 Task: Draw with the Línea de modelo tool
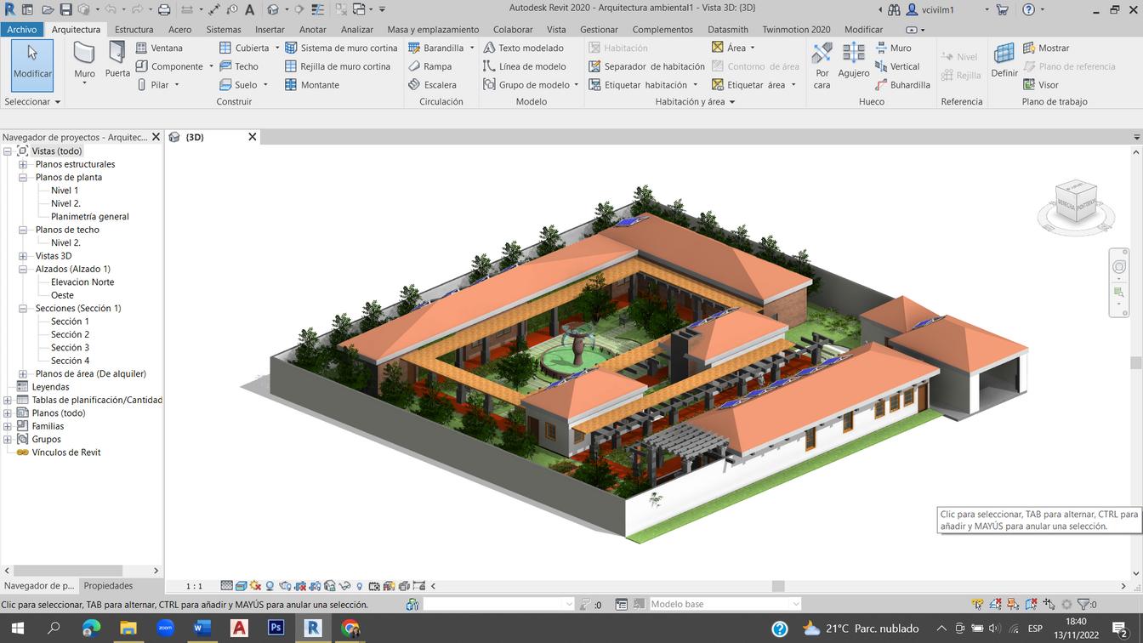(525, 66)
